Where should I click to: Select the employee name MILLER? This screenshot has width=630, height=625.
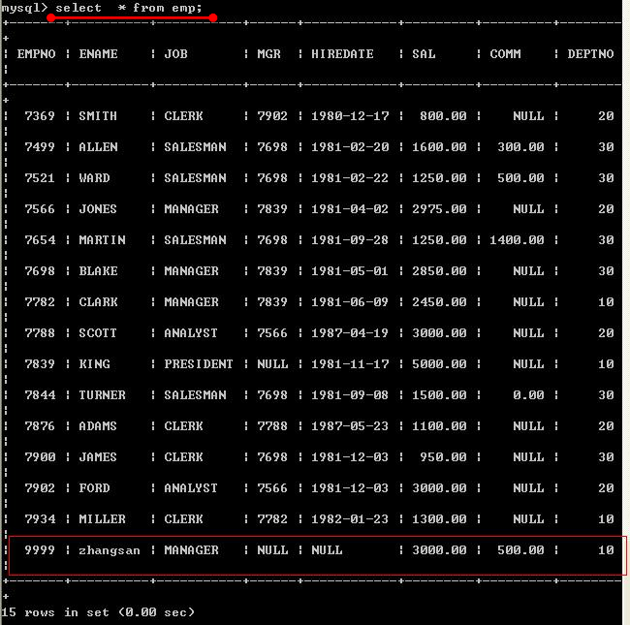[x=102, y=519]
